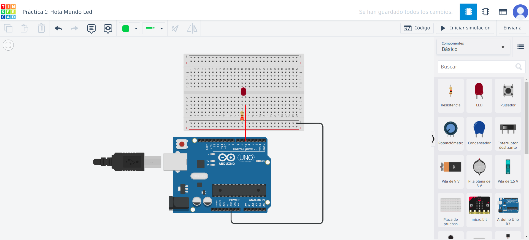Open the wire type dropdown
The height and width of the screenshot is (240, 529).
pos(154,28)
